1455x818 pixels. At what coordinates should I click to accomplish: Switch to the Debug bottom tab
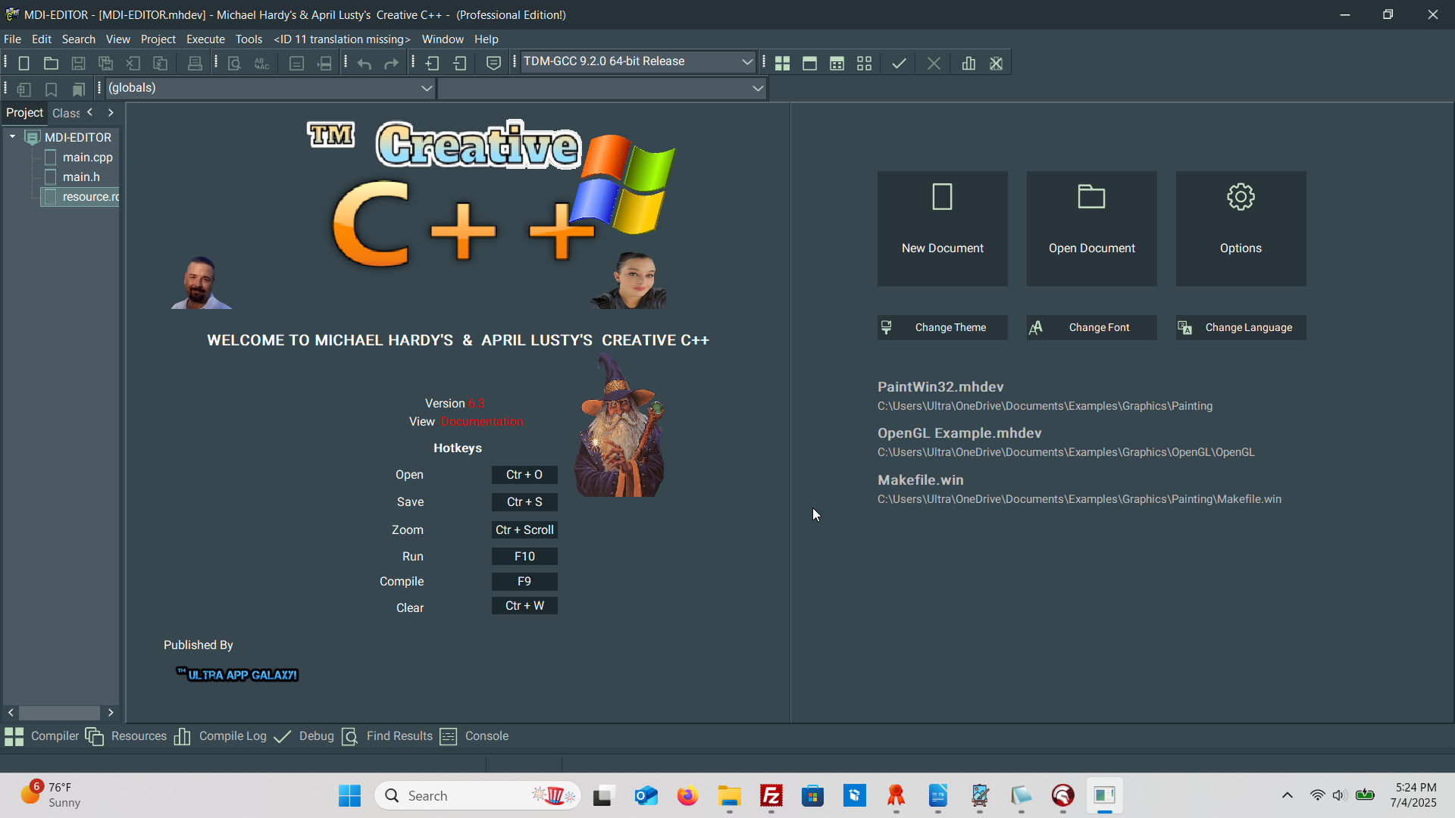point(304,736)
